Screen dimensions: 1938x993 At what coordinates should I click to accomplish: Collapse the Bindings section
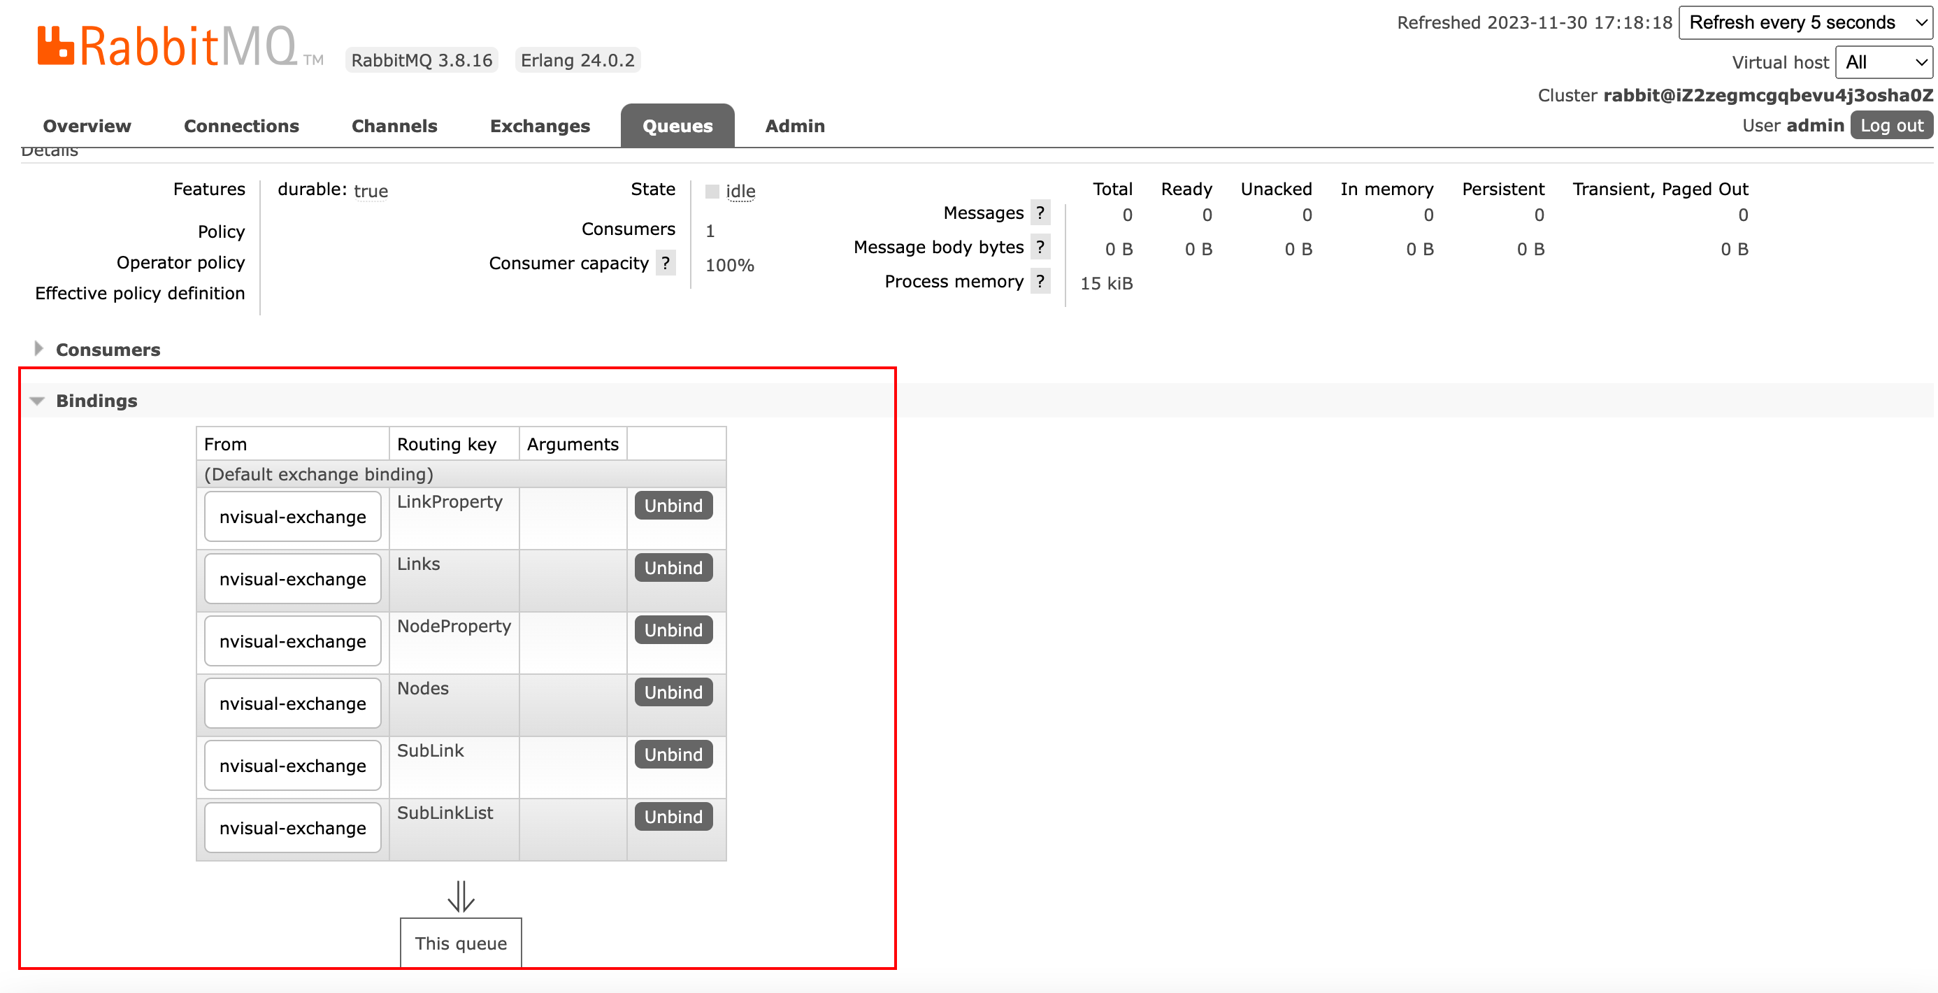[96, 401]
